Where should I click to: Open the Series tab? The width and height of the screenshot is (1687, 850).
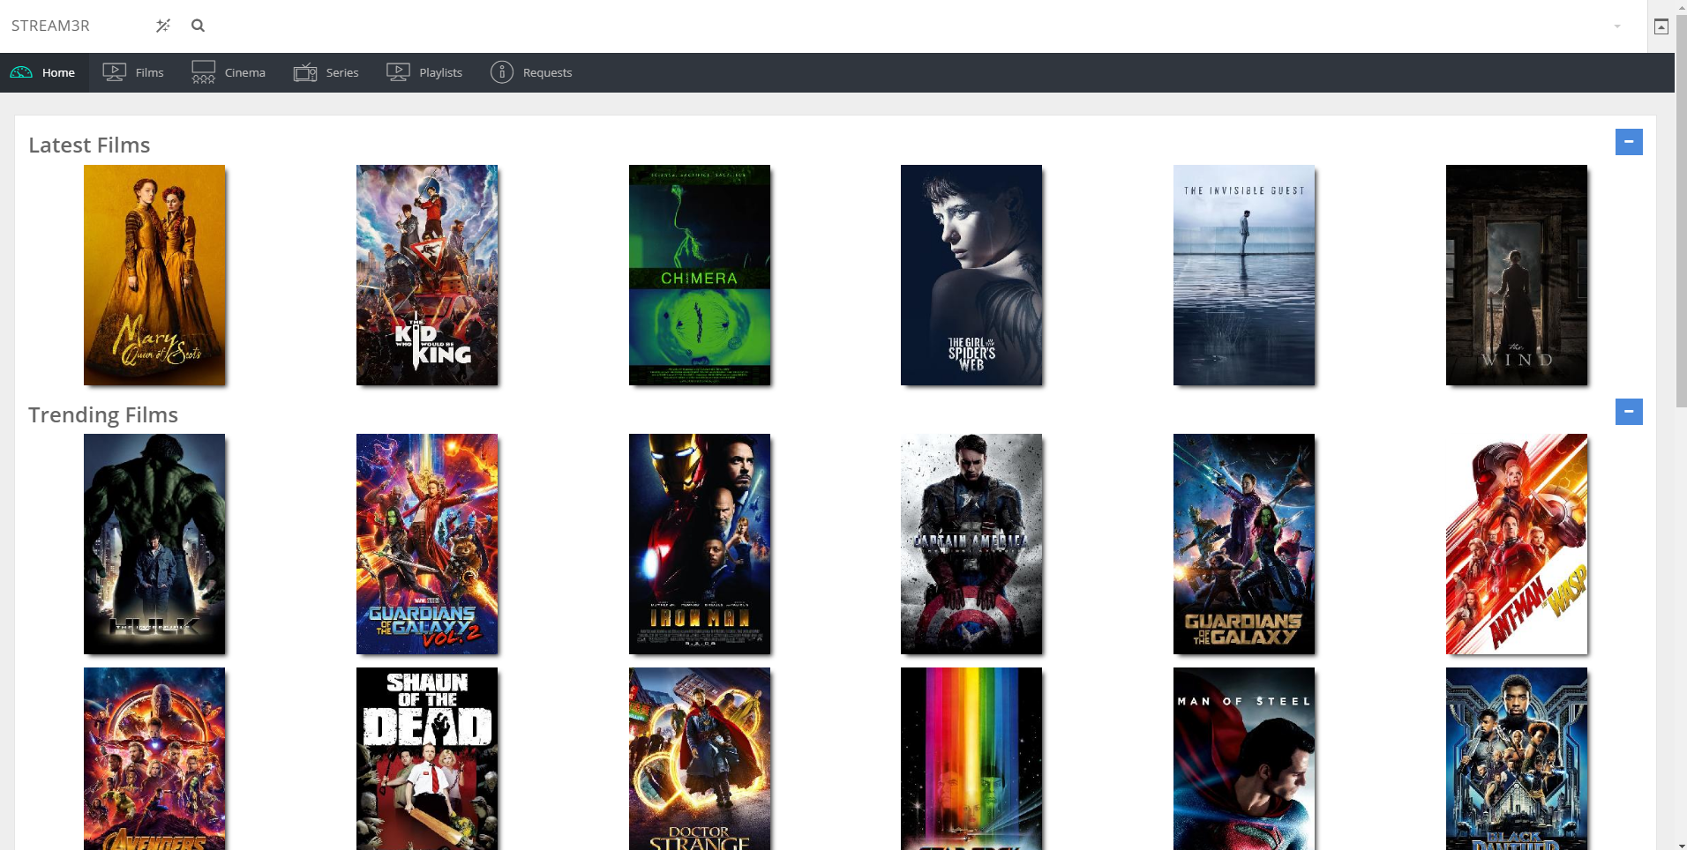(326, 72)
